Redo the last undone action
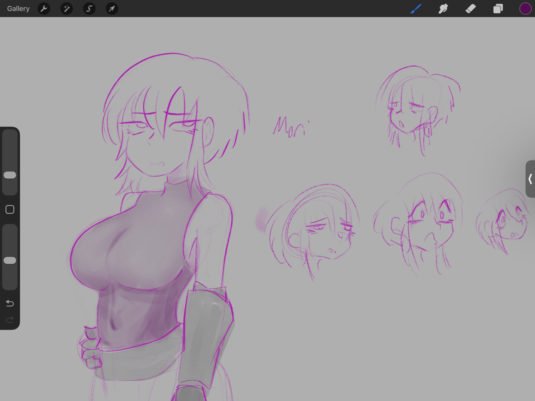This screenshot has width=535, height=401. tap(10, 320)
